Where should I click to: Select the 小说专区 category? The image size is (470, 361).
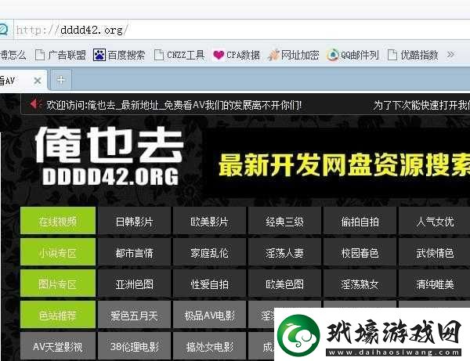(58, 252)
